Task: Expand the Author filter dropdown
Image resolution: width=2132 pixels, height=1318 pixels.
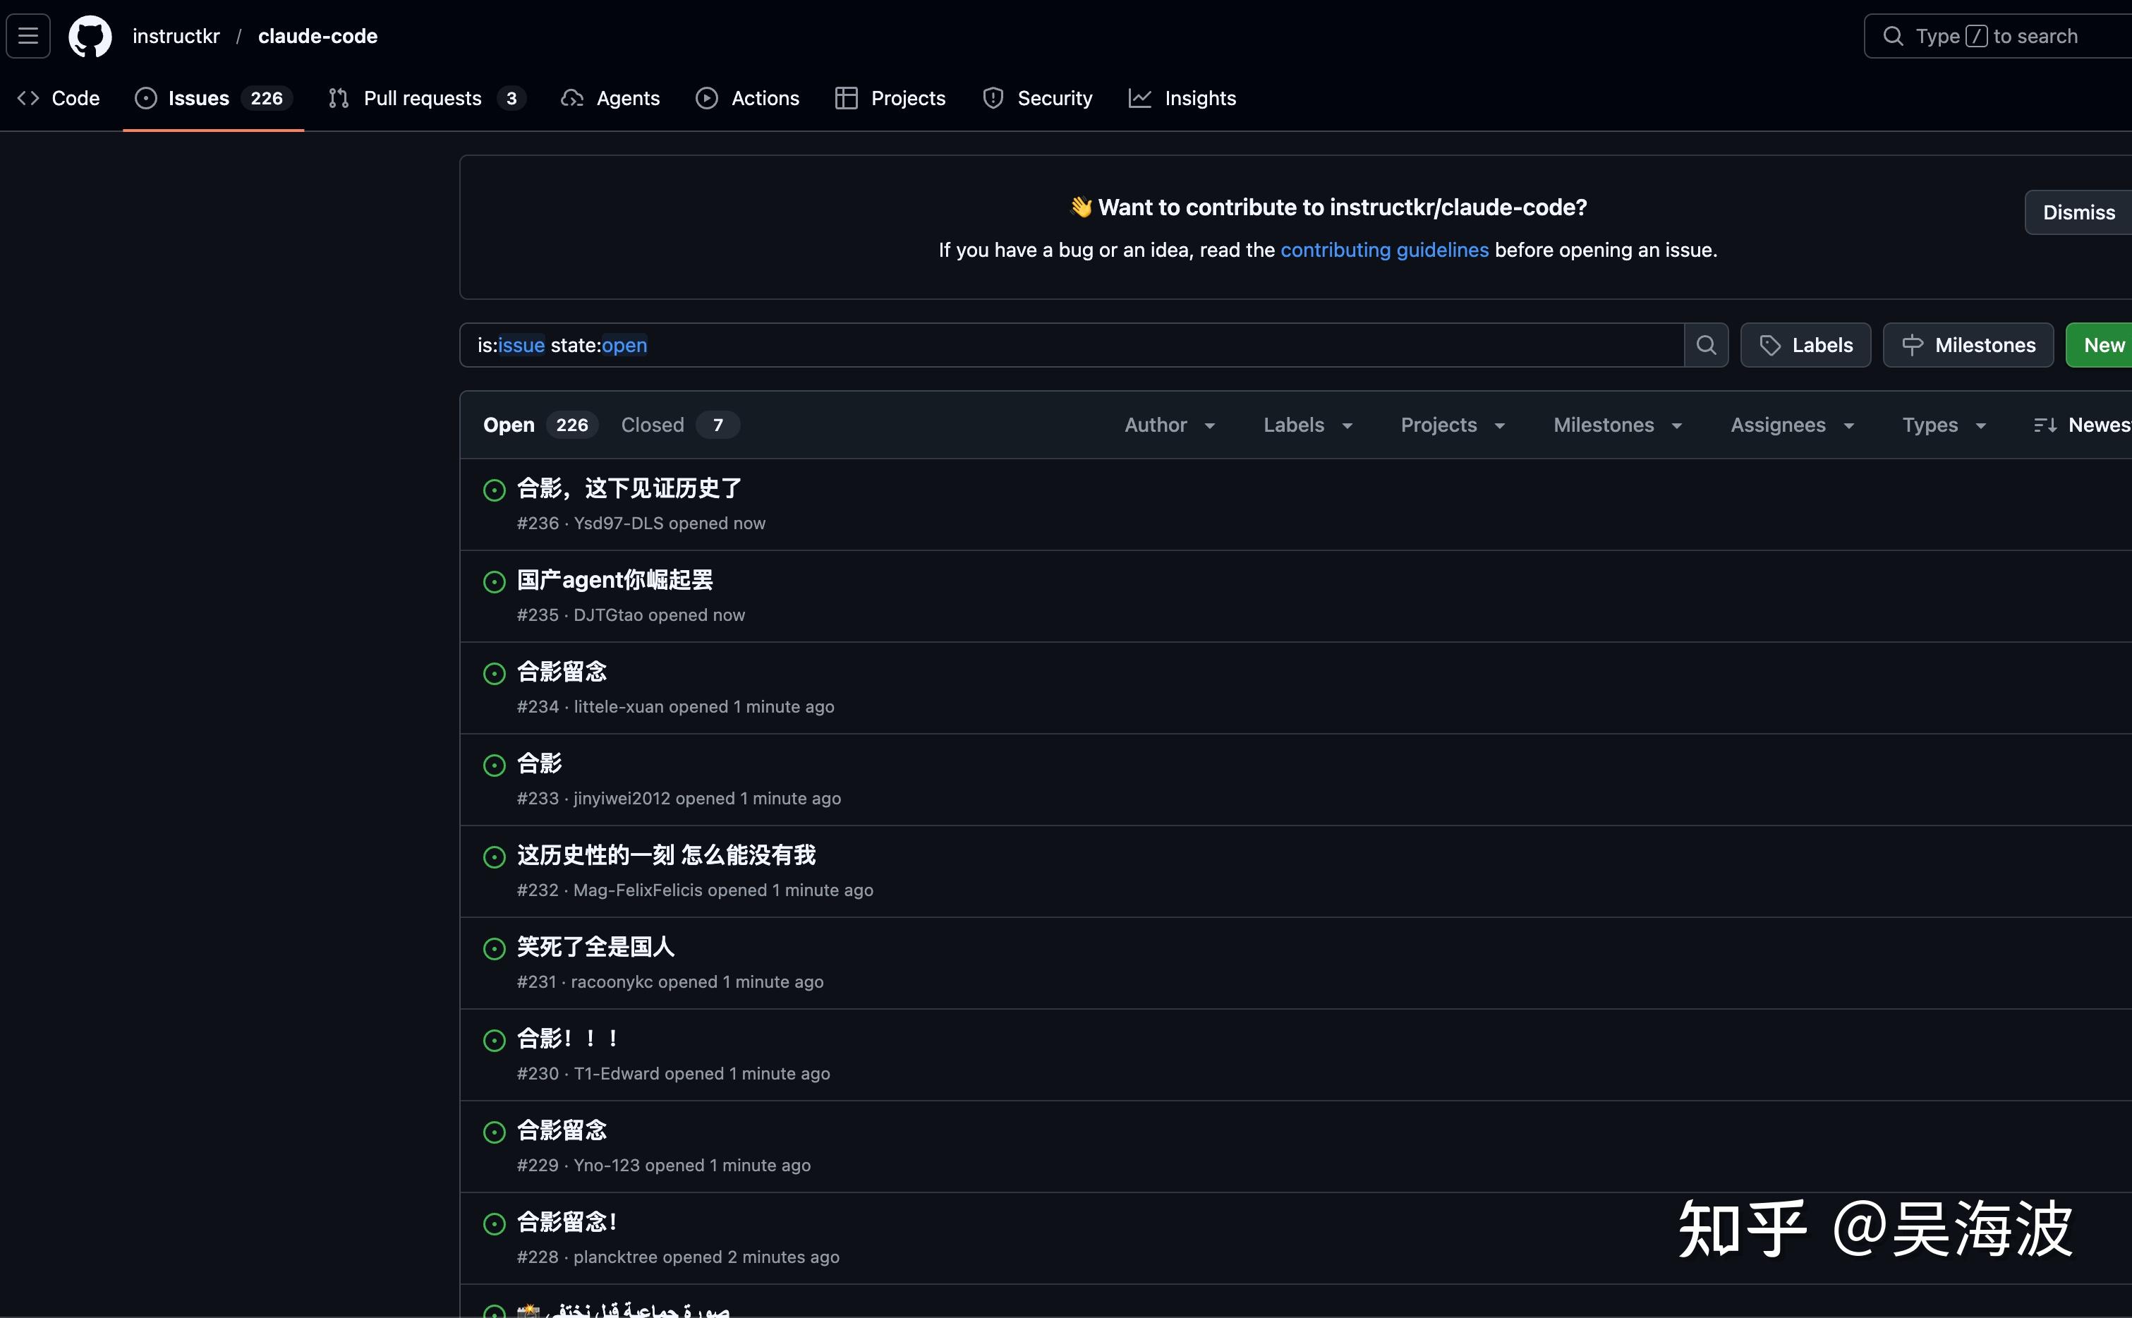Action: click(1170, 425)
